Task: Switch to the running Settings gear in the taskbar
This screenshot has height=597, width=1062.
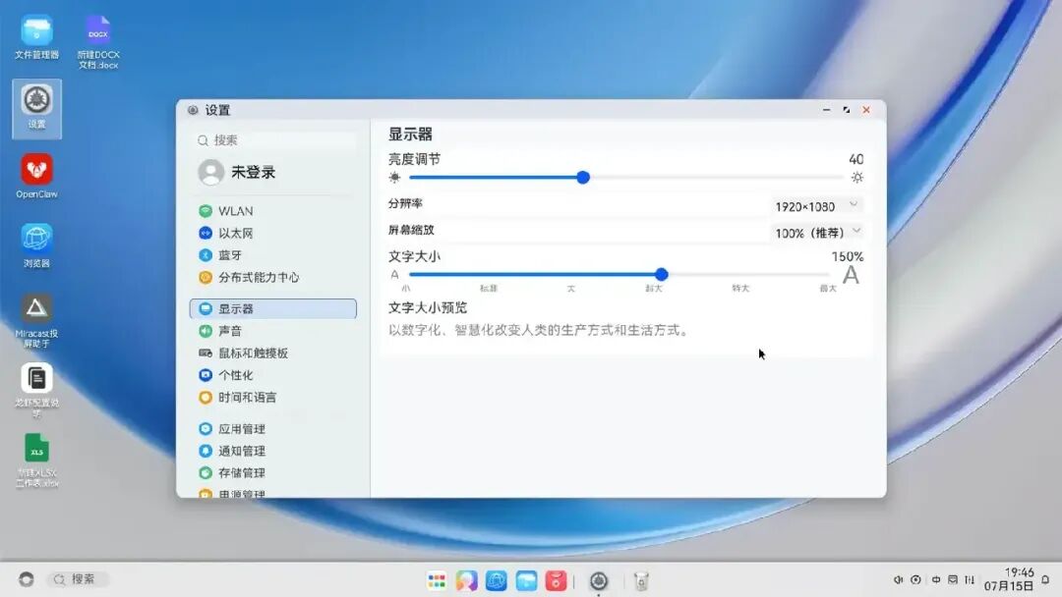Action: point(599,580)
